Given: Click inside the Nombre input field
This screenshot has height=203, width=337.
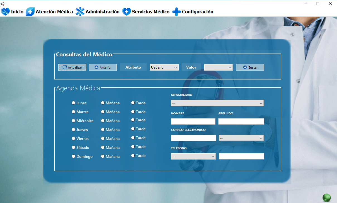Looking at the screenshot, I should click(193, 121).
